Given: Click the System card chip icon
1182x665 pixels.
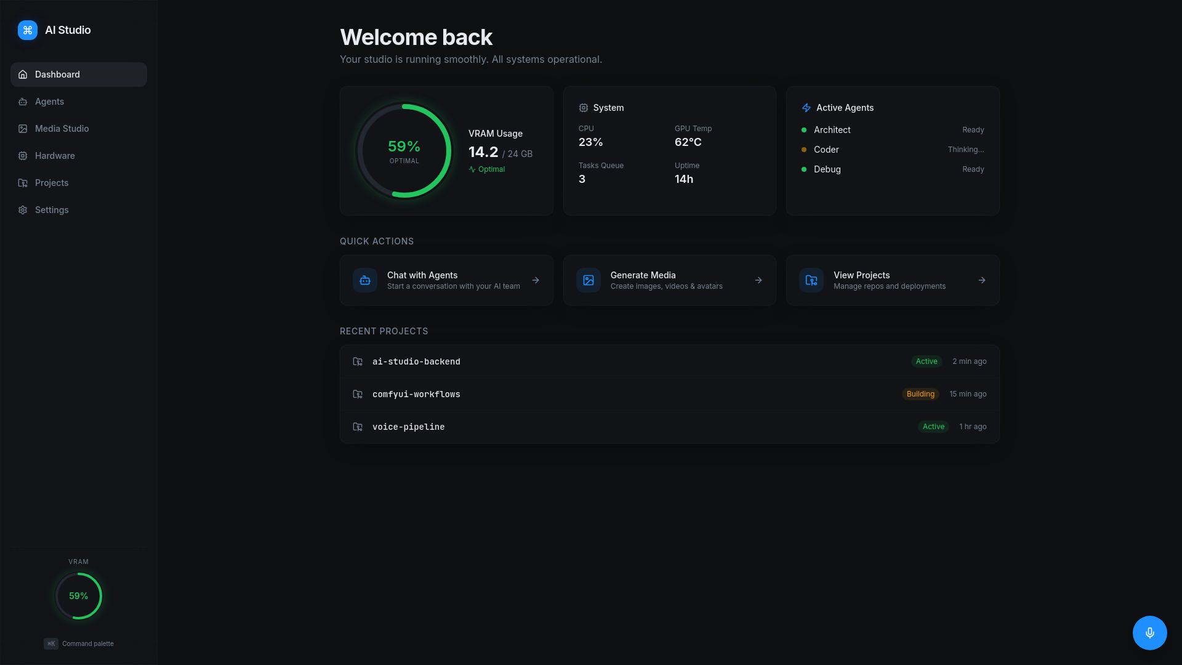Looking at the screenshot, I should click(584, 108).
